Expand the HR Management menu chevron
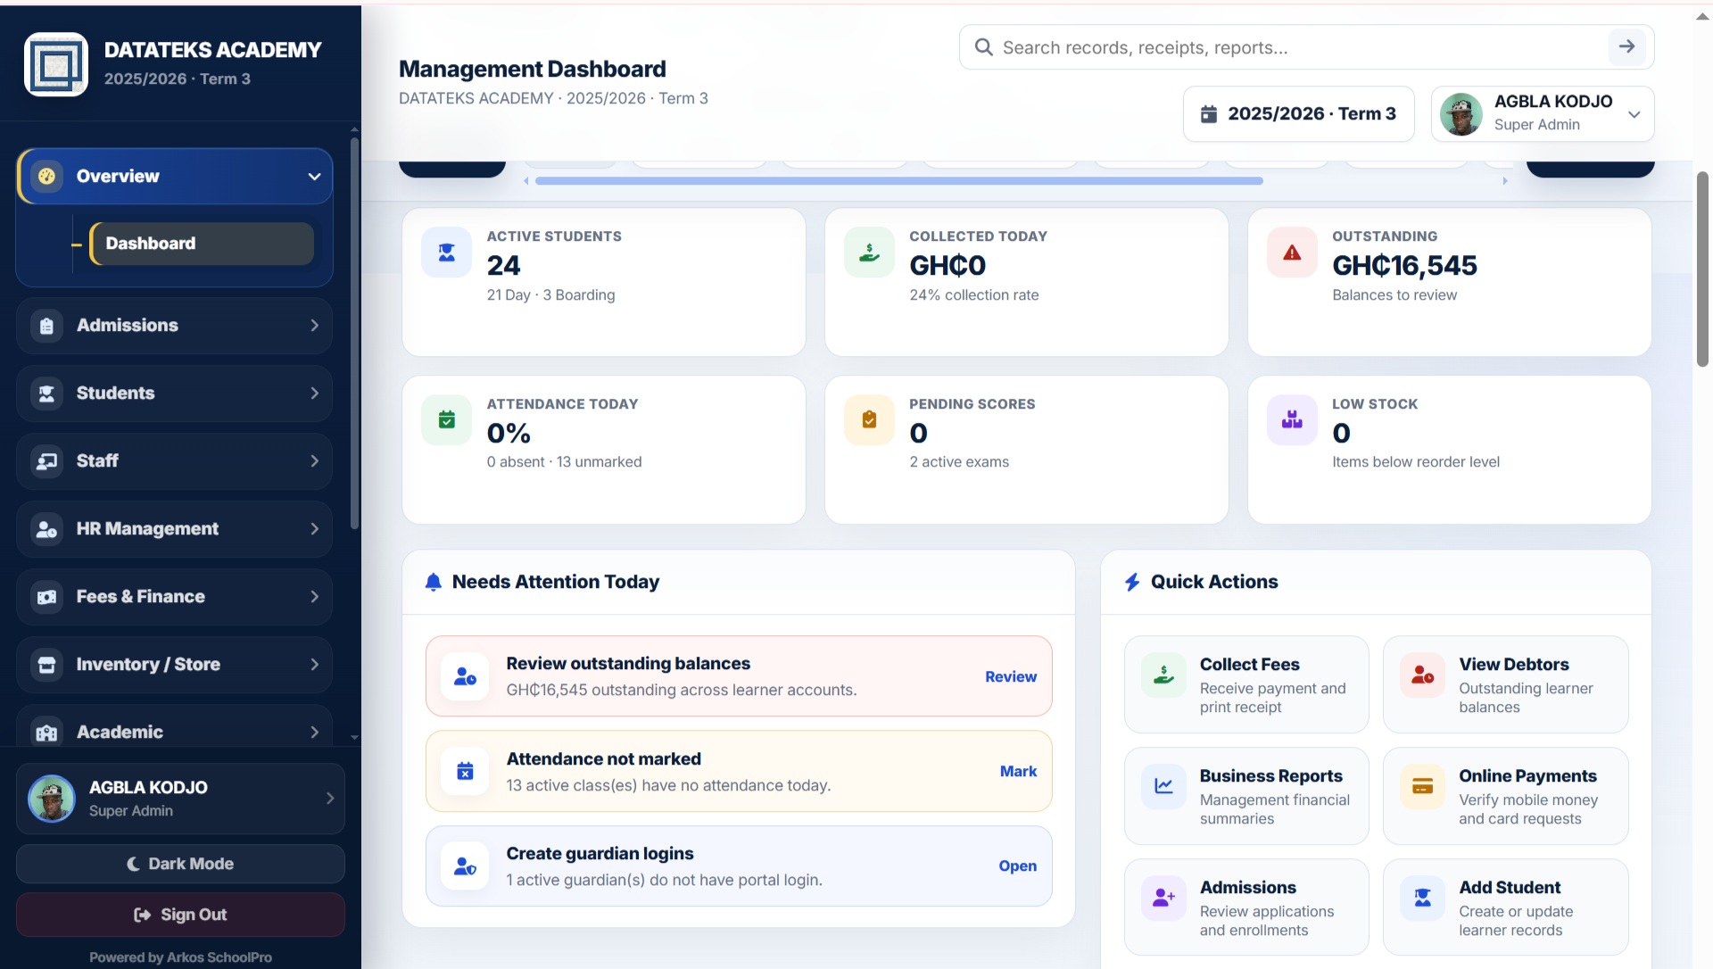Screen dimensions: 1713x969 314,529
